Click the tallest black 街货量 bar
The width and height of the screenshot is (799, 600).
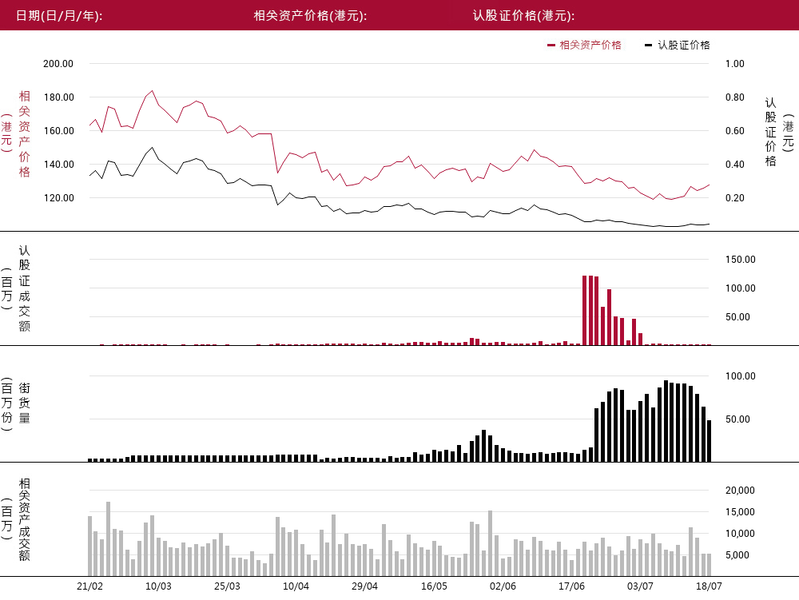666,421
